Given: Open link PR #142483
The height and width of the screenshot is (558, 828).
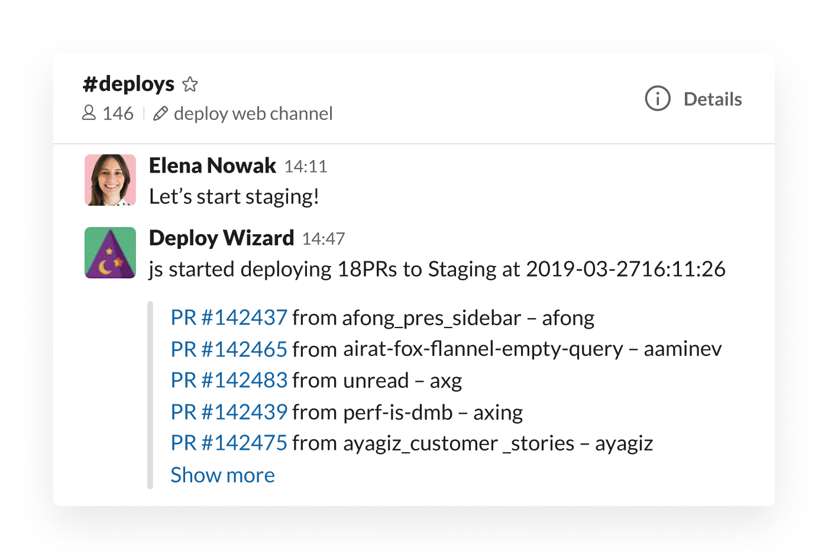Looking at the screenshot, I should (229, 381).
